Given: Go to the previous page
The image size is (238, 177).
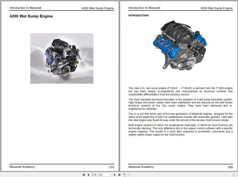Looking at the screenshot, I should pos(88,175).
